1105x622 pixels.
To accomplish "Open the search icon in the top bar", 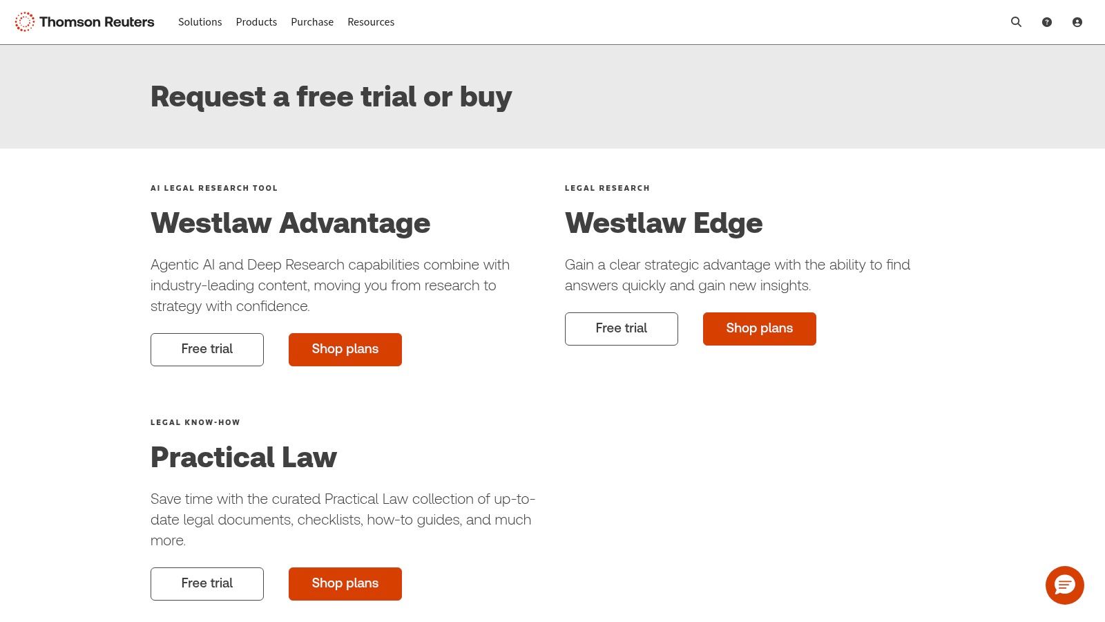I will 1016,21.
